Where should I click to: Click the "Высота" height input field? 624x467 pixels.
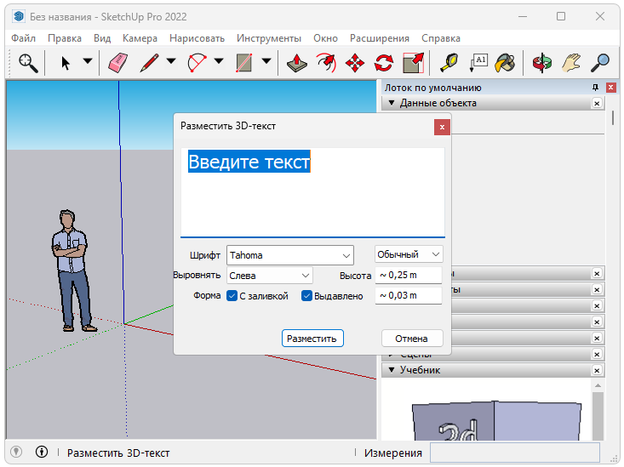coord(409,275)
